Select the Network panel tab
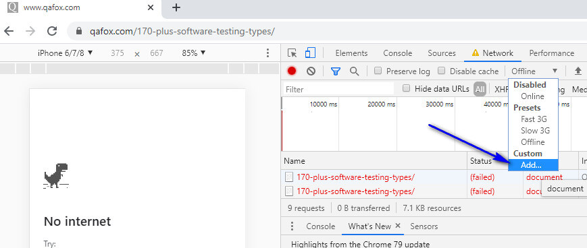 click(x=492, y=53)
